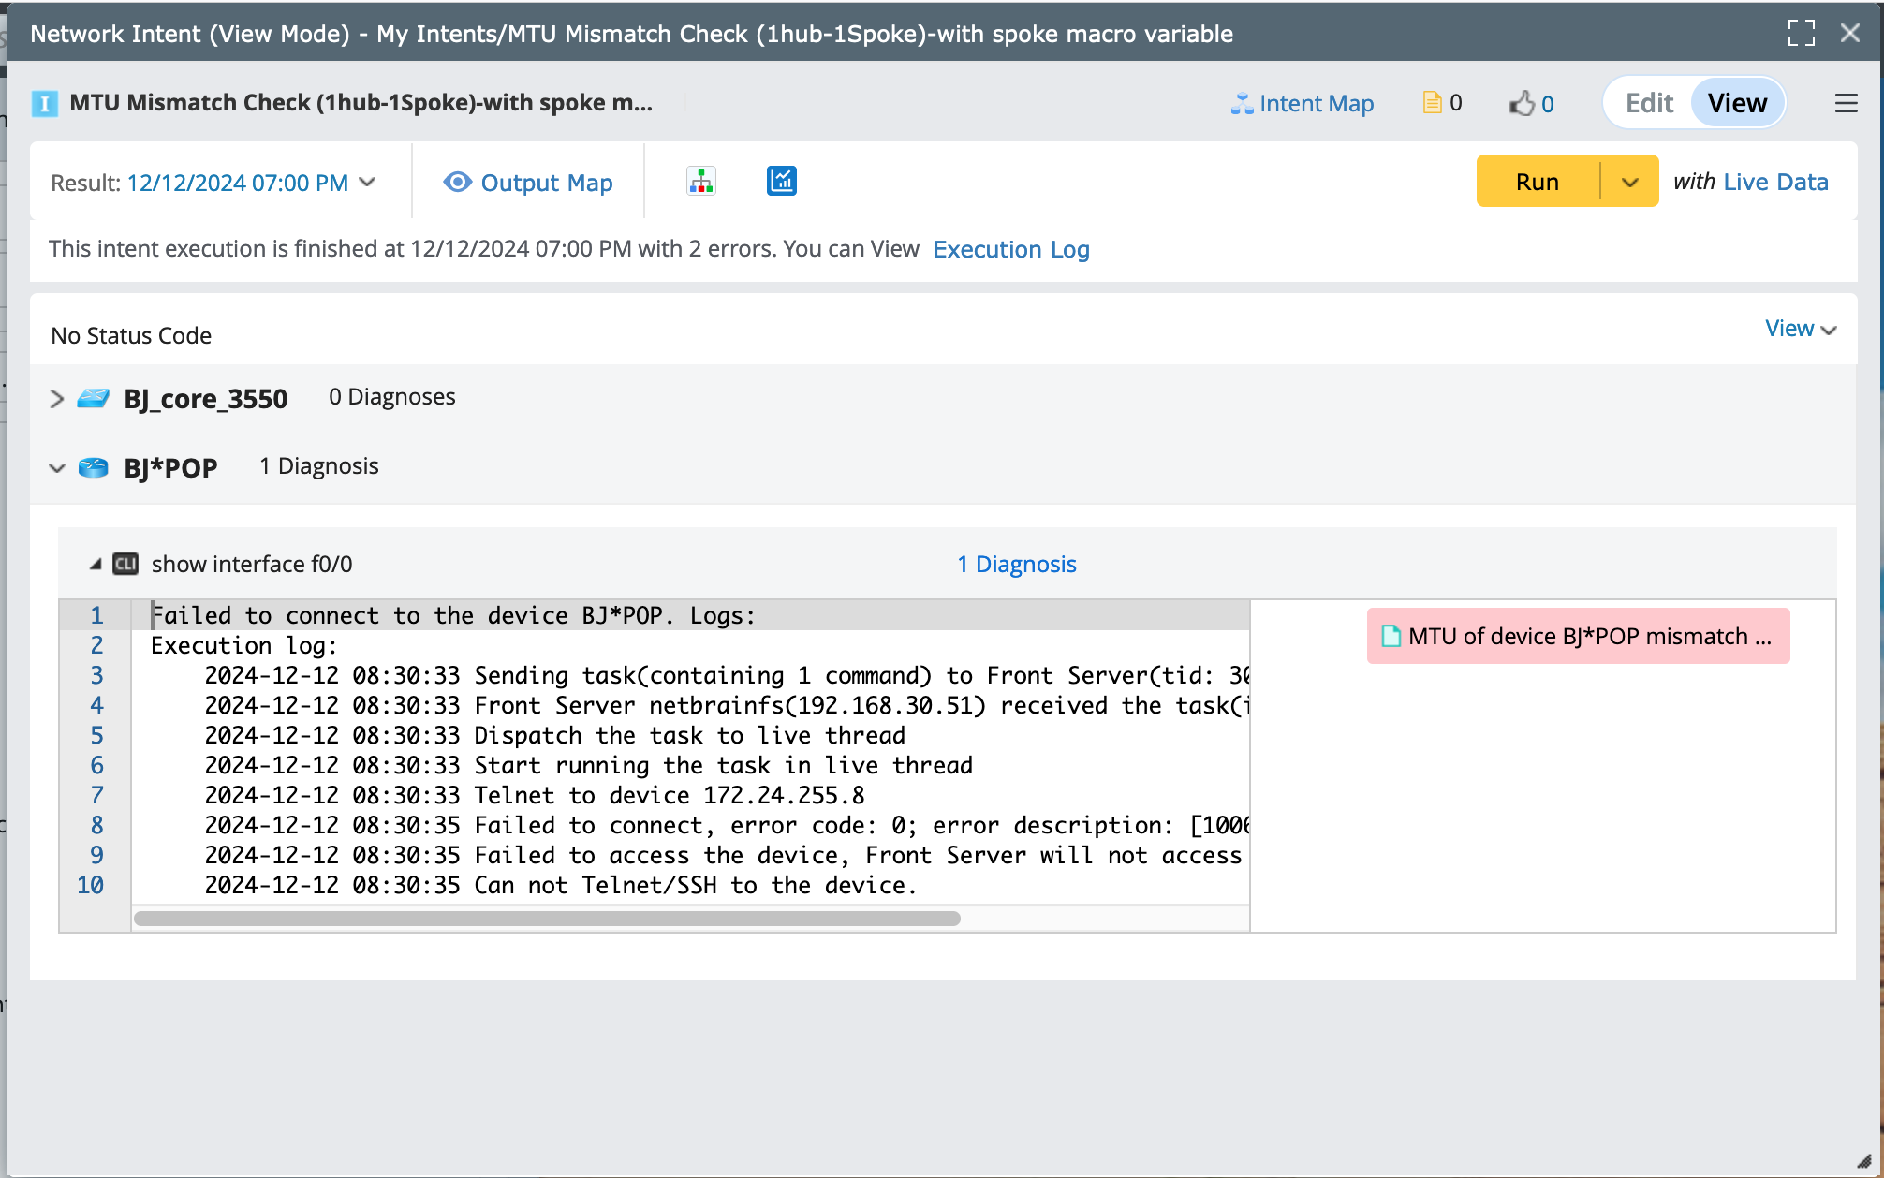The width and height of the screenshot is (1884, 1178).
Task: Open the View dropdown menu
Action: (1800, 329)
